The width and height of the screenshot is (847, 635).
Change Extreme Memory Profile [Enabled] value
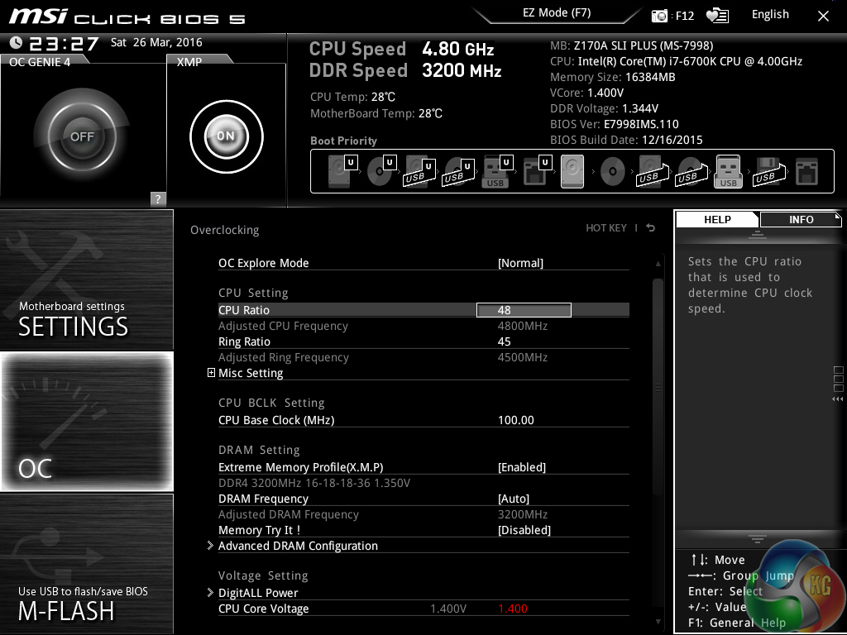(522, 468)
